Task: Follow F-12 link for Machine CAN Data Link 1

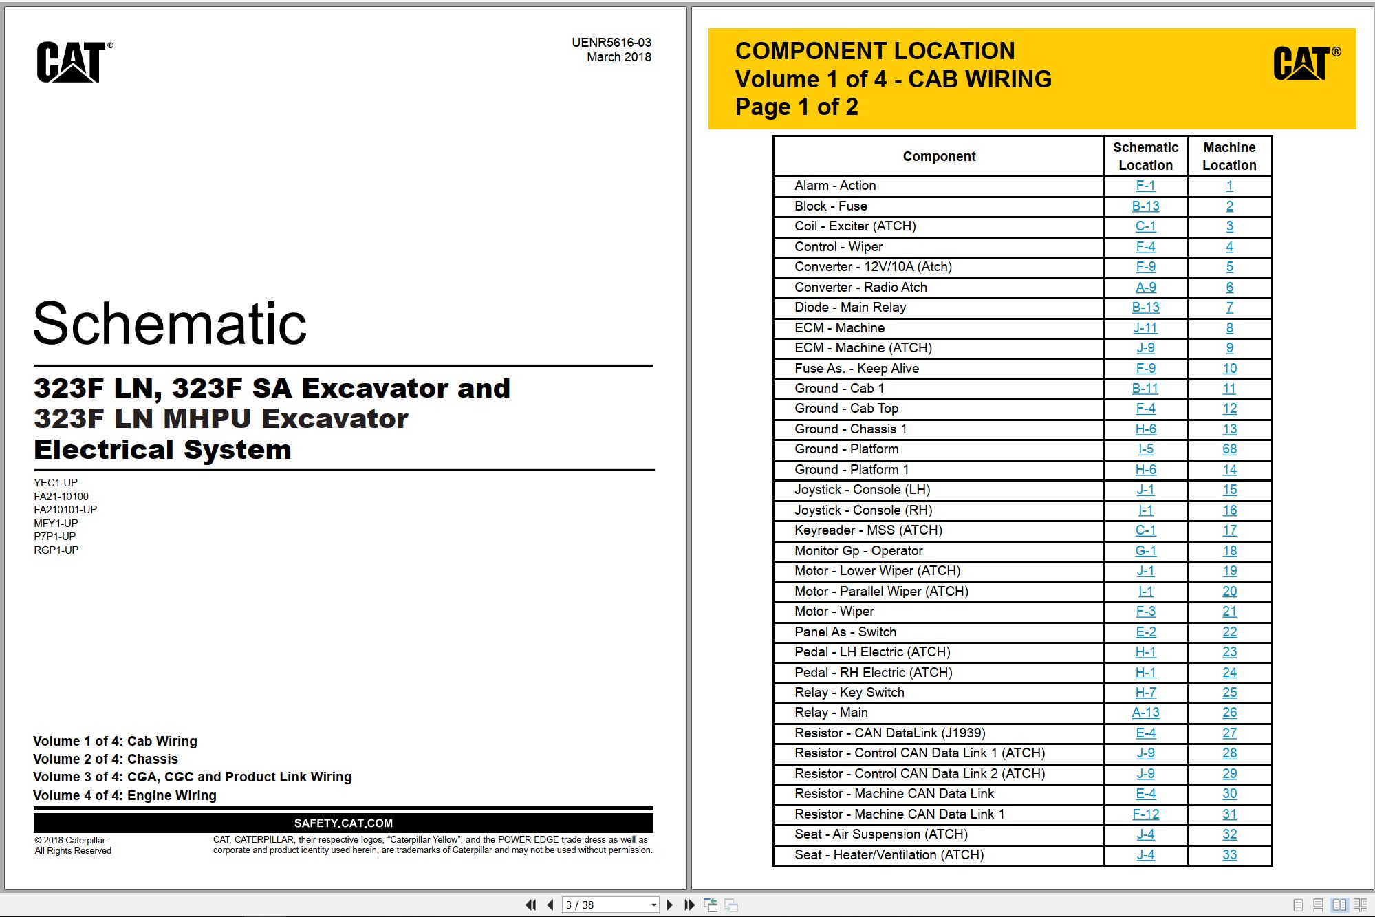Action: tap(1145, 814)
